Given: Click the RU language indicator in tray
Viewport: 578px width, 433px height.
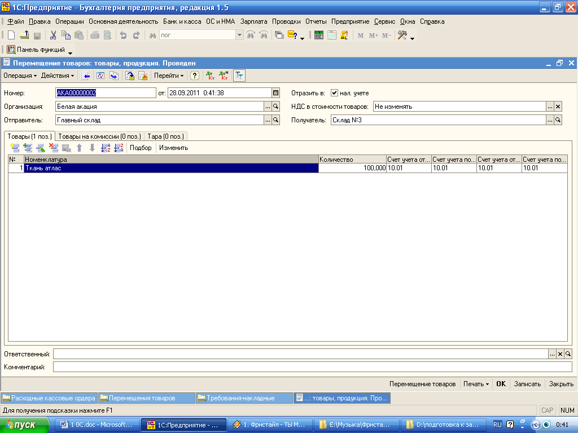Looking at the screenshot, I should pos(497,425).
